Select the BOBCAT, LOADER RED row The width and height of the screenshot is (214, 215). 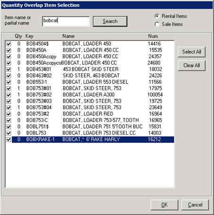pos(93,114)
